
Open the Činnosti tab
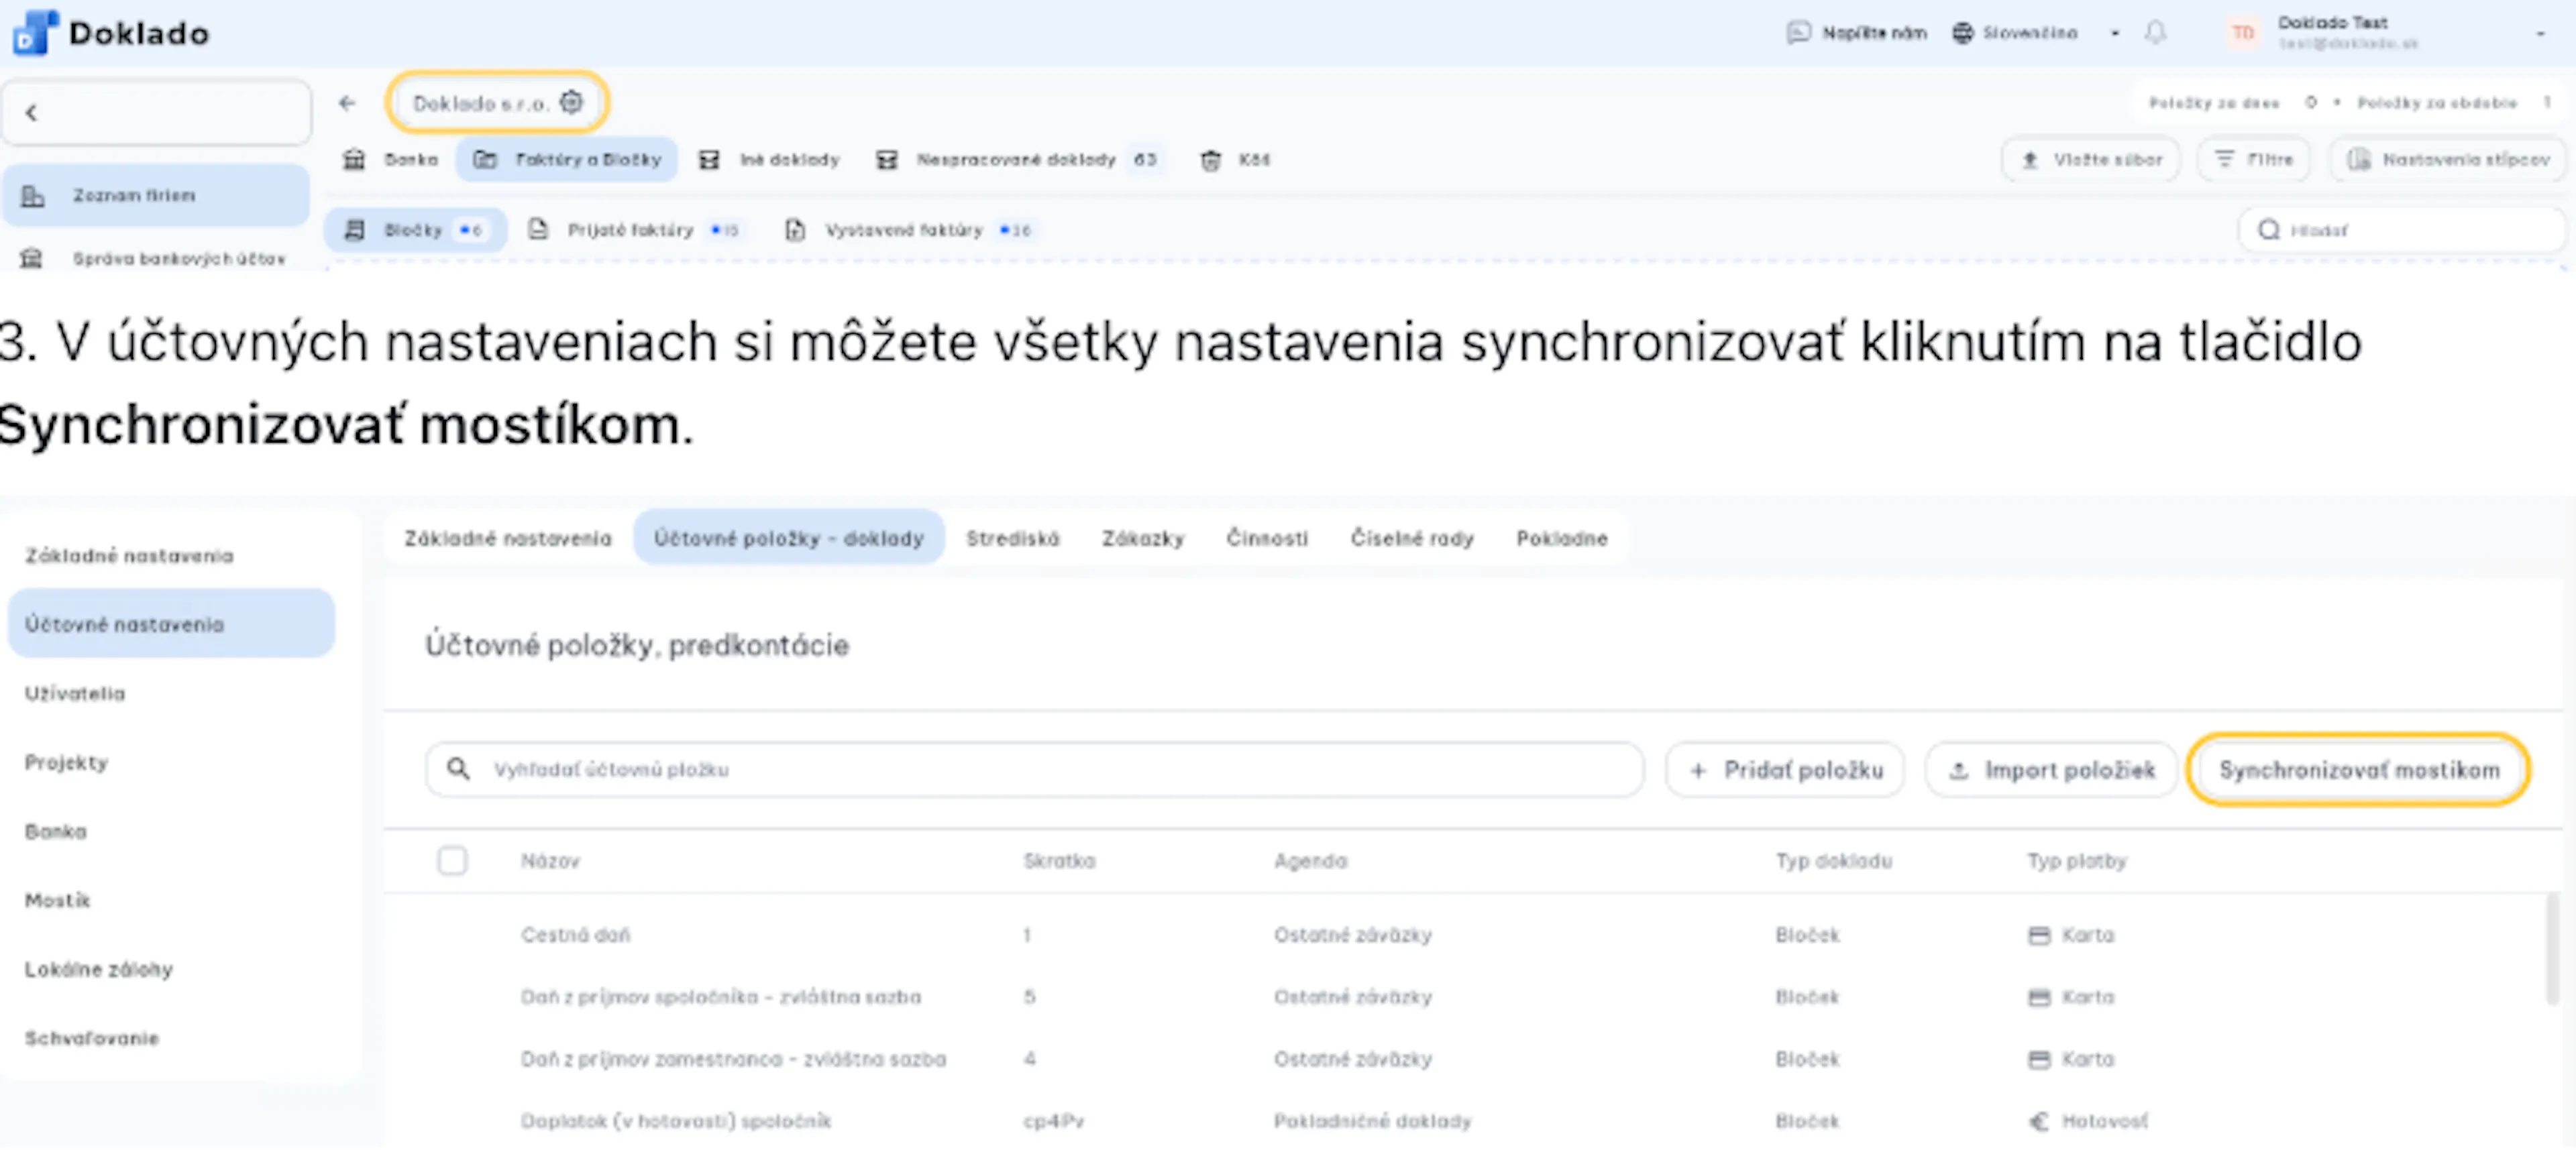(x=1267, y=538)
